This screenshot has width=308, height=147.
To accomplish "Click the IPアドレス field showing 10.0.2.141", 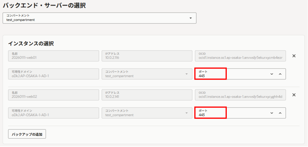I will click(147, 95).
